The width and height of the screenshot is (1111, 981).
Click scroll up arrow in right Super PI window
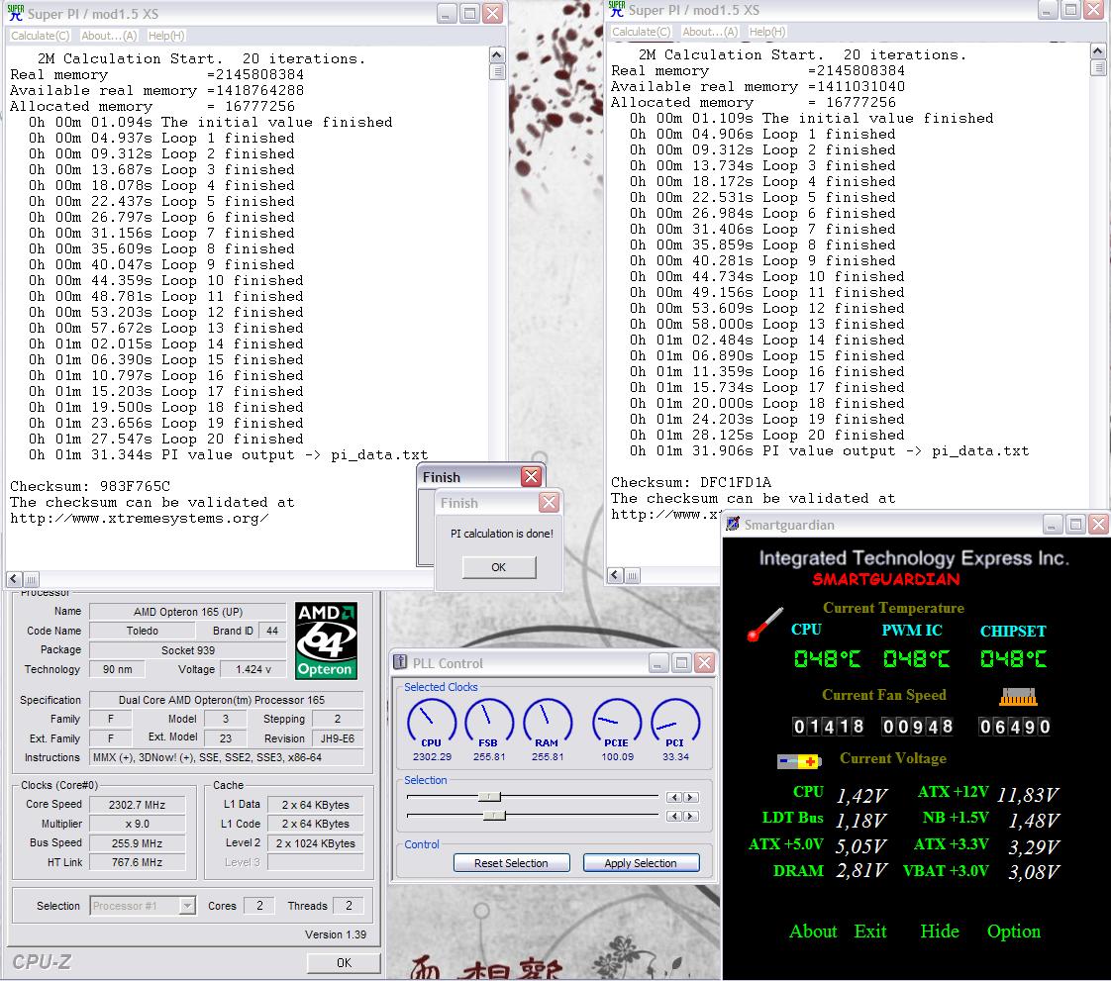coord(1097,51)
